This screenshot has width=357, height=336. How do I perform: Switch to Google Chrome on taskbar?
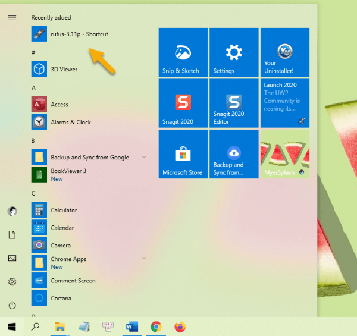coord(156,326)
